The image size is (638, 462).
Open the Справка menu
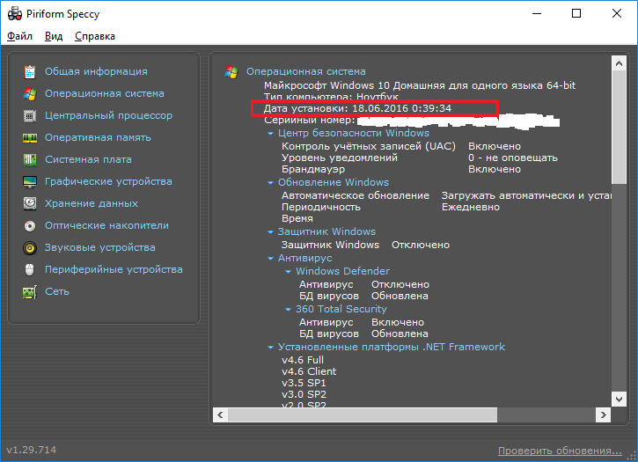[x=95, y=36]
